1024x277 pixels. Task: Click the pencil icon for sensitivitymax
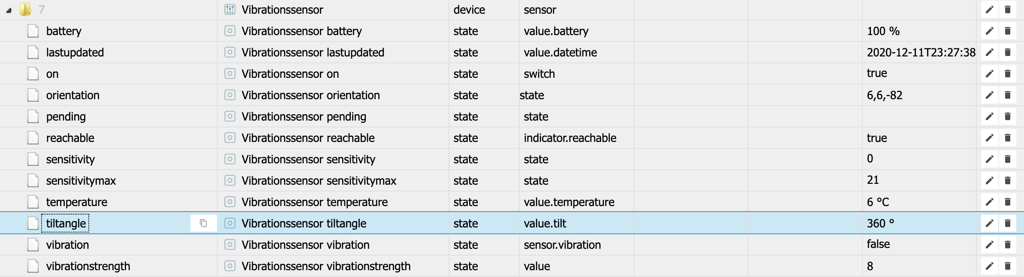[x=989, y=180]
